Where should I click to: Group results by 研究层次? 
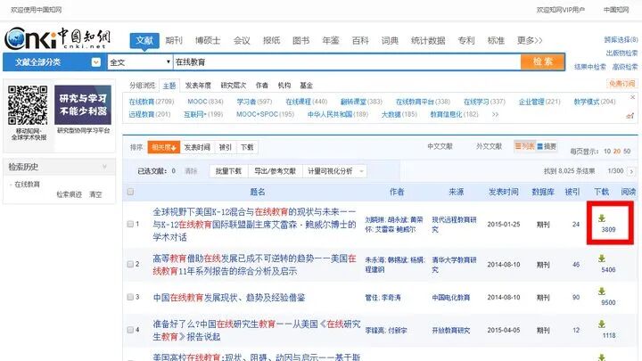[x=234, y=86]
